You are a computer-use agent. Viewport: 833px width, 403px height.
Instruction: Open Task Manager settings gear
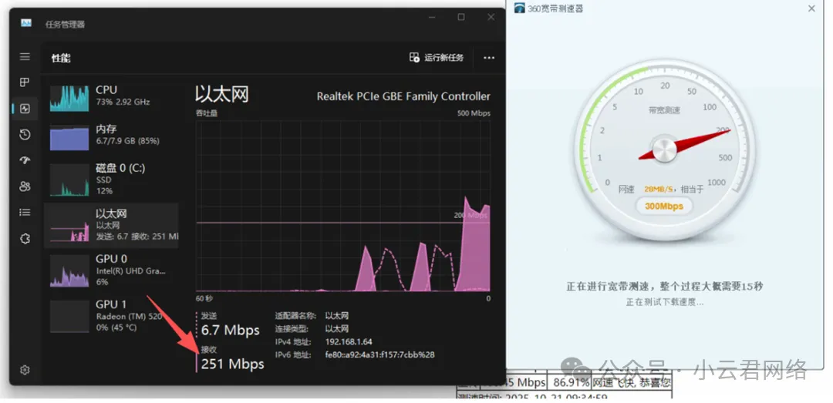25,370
